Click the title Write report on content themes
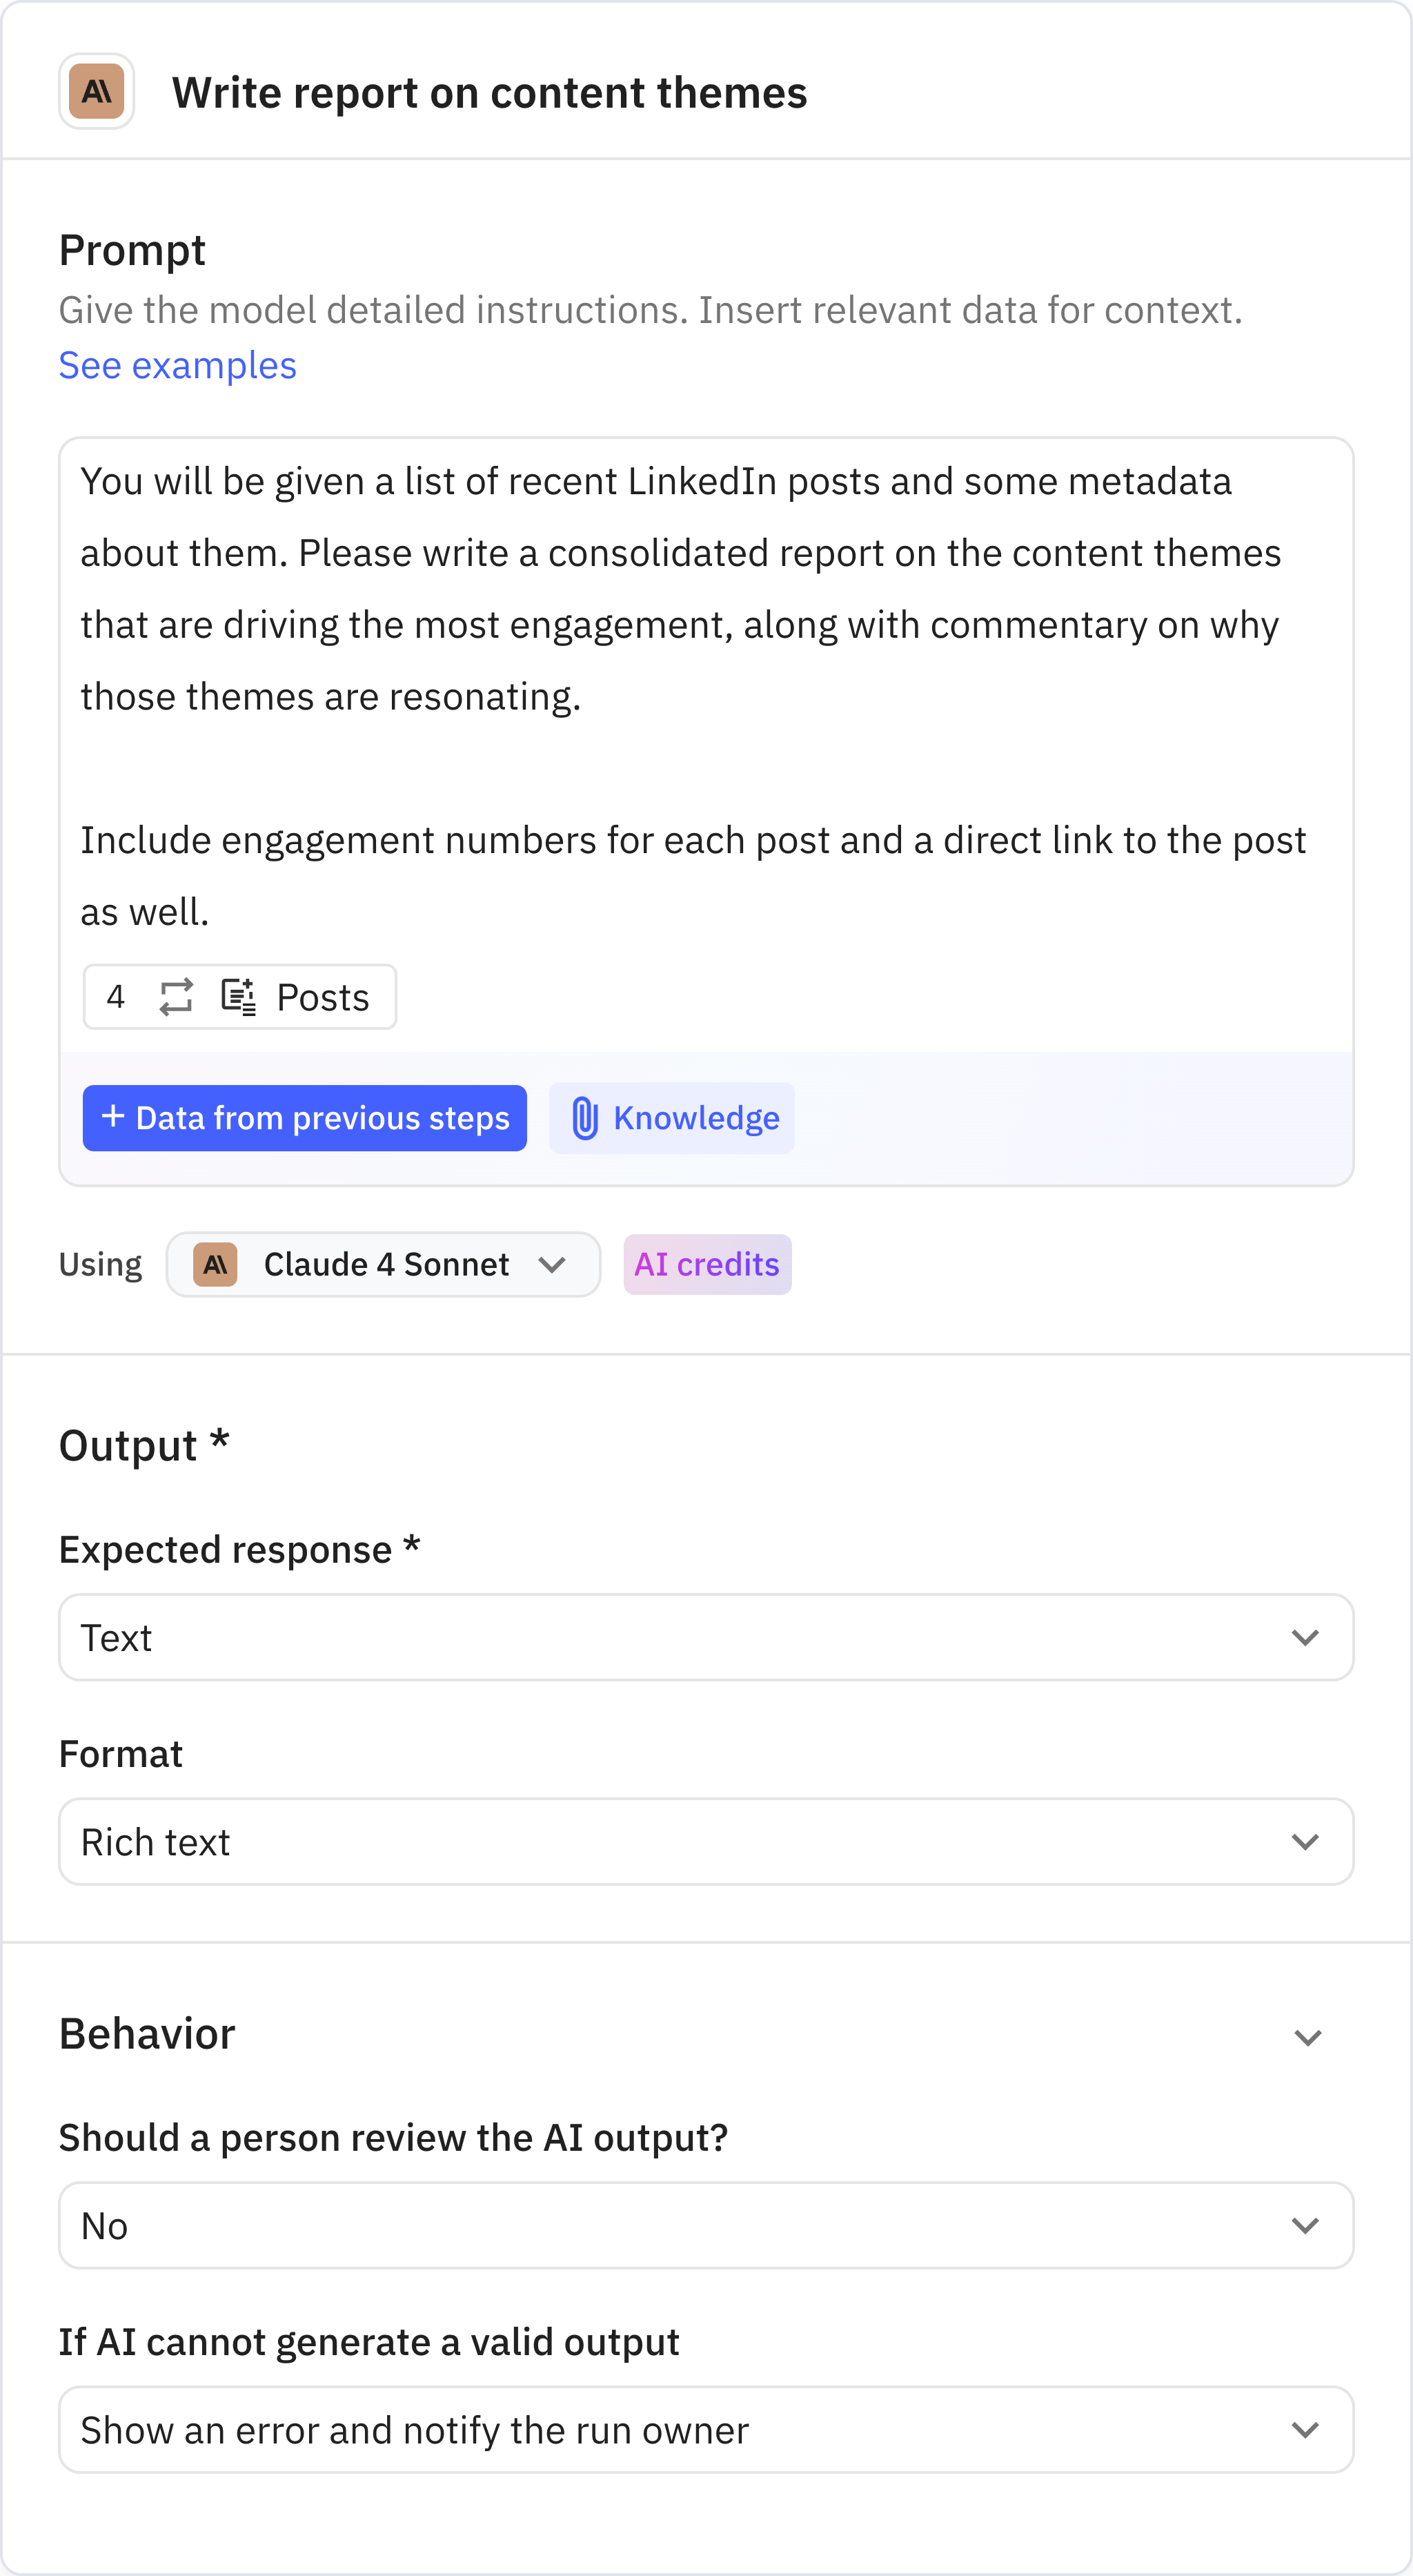The width and height of the screenshot is (1413, 2576). pos(490,93)
